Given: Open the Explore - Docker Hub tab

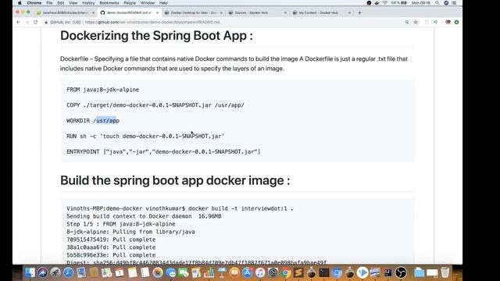Looking at the screenshot, I should click(257, 12).
